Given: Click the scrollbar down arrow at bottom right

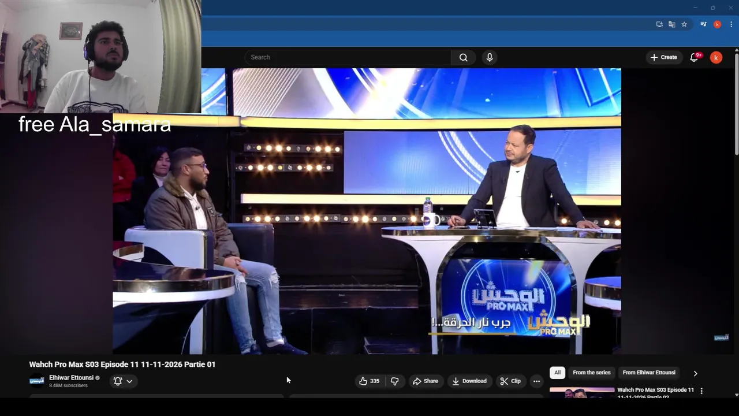Looking at the screenshot, I should (x=736, y=395).
